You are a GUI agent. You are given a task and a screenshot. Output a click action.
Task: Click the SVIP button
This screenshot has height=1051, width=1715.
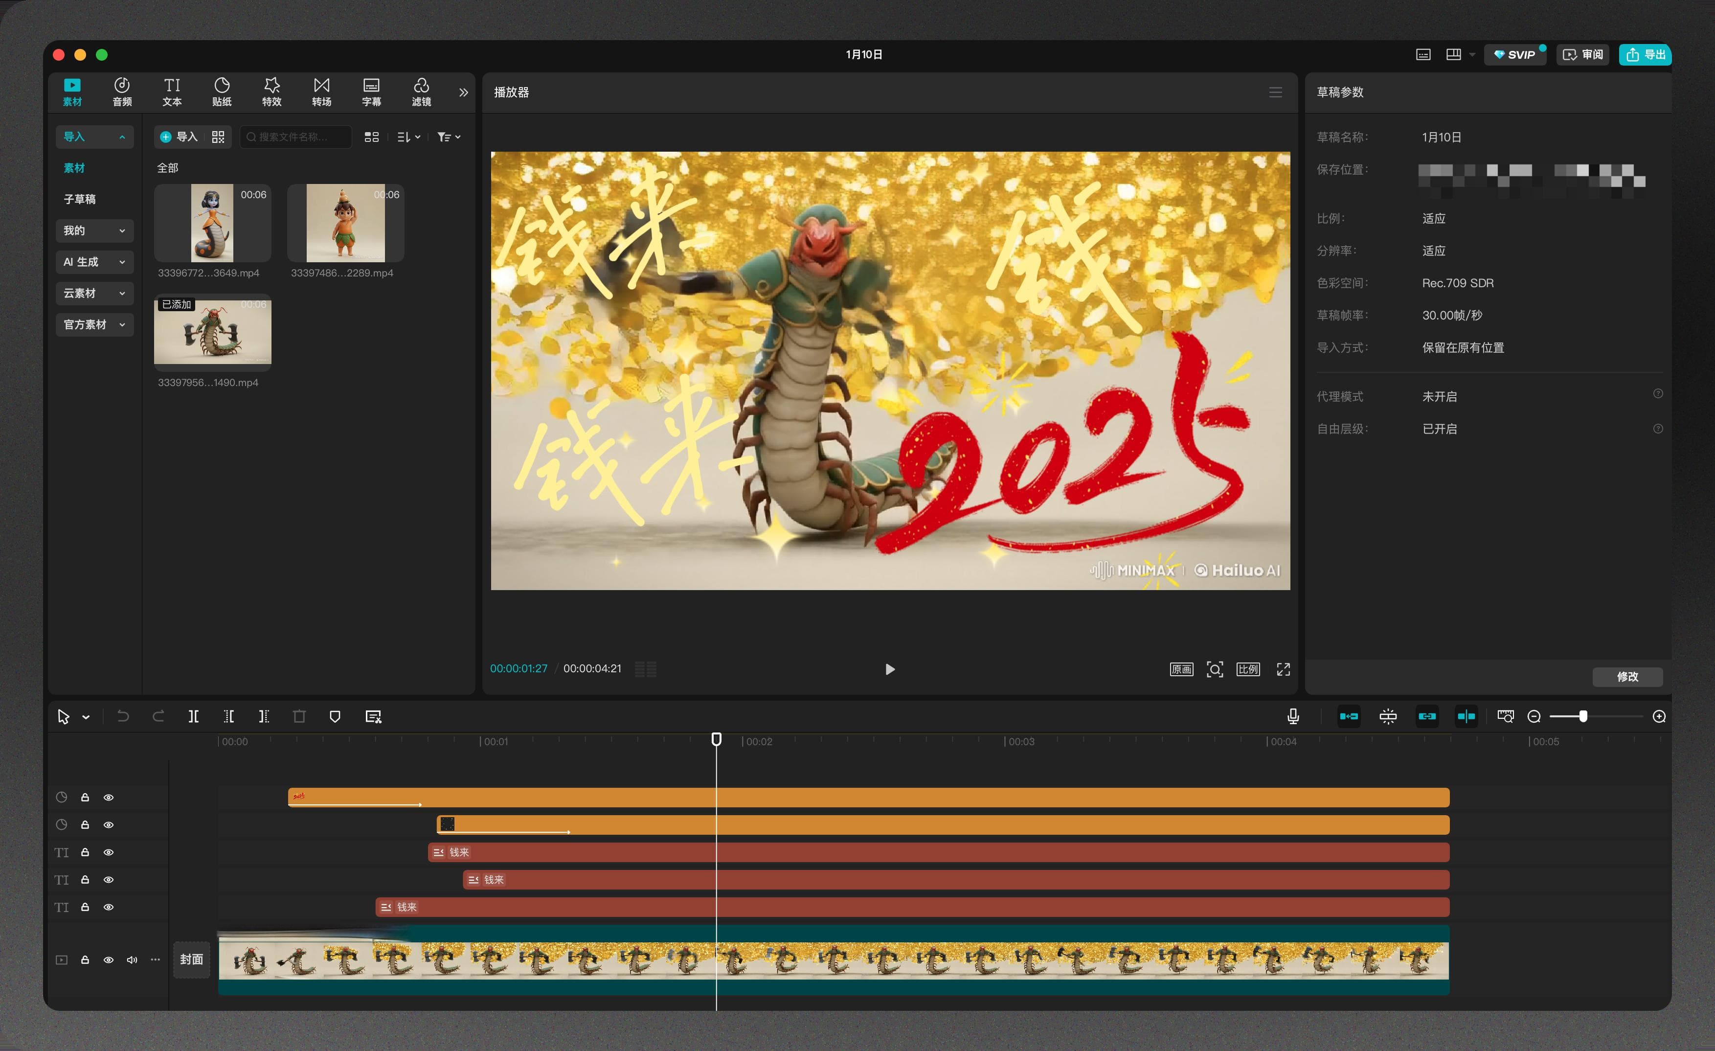tap(1515, 54)
